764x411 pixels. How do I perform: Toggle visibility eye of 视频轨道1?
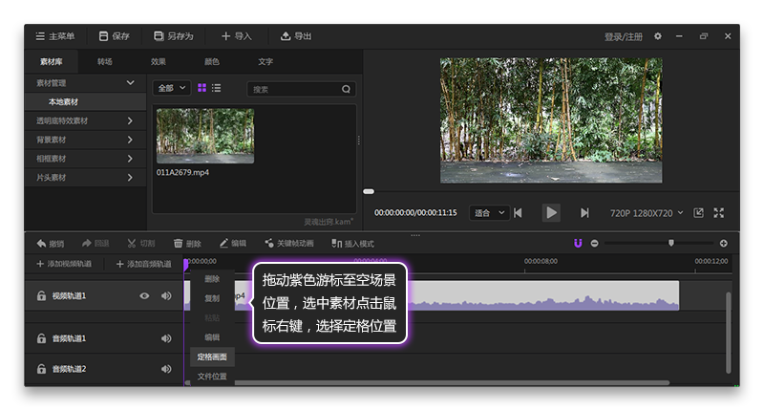point(144,296)
